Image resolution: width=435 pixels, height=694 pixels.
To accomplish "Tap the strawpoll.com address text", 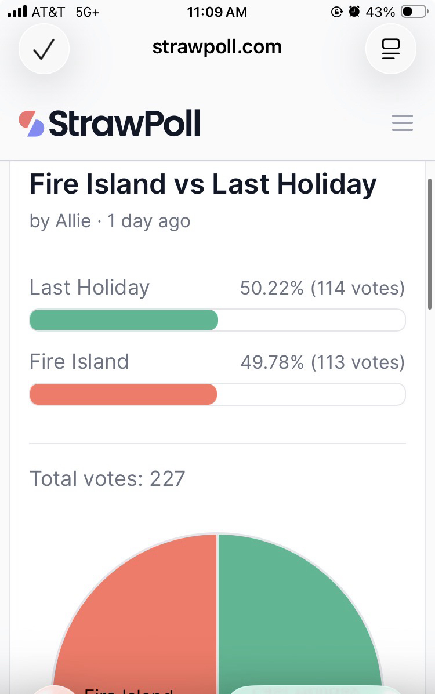I will click(x=217, y=47).
